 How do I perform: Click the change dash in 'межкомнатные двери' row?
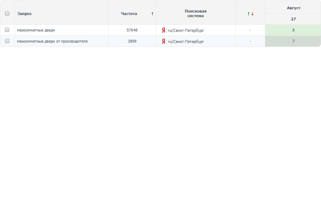click(250, 30)
